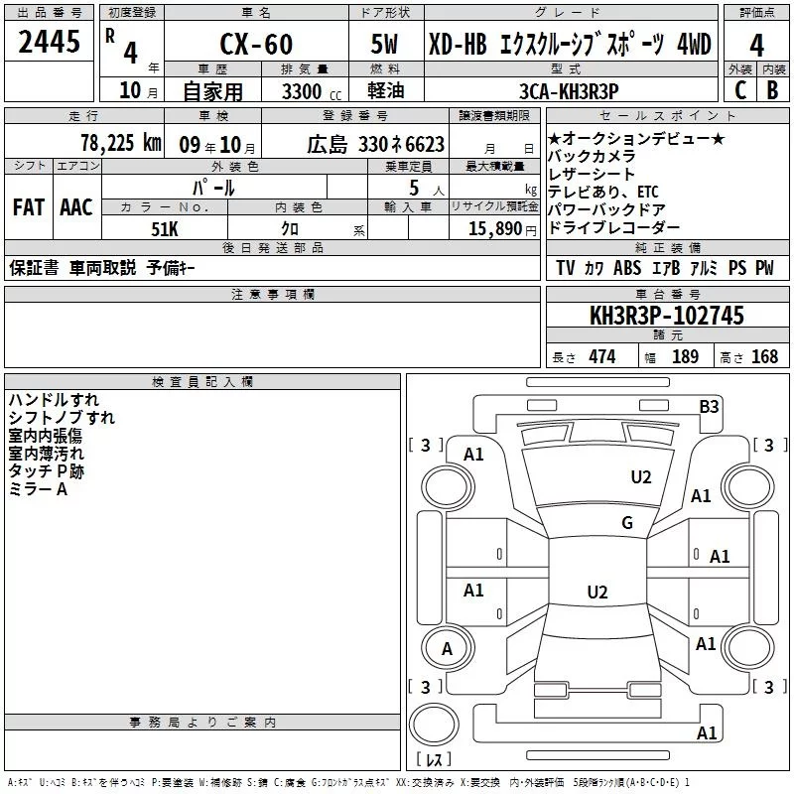
Task: Click the ドライブレコーダー sales point
Action: point(613,227)
